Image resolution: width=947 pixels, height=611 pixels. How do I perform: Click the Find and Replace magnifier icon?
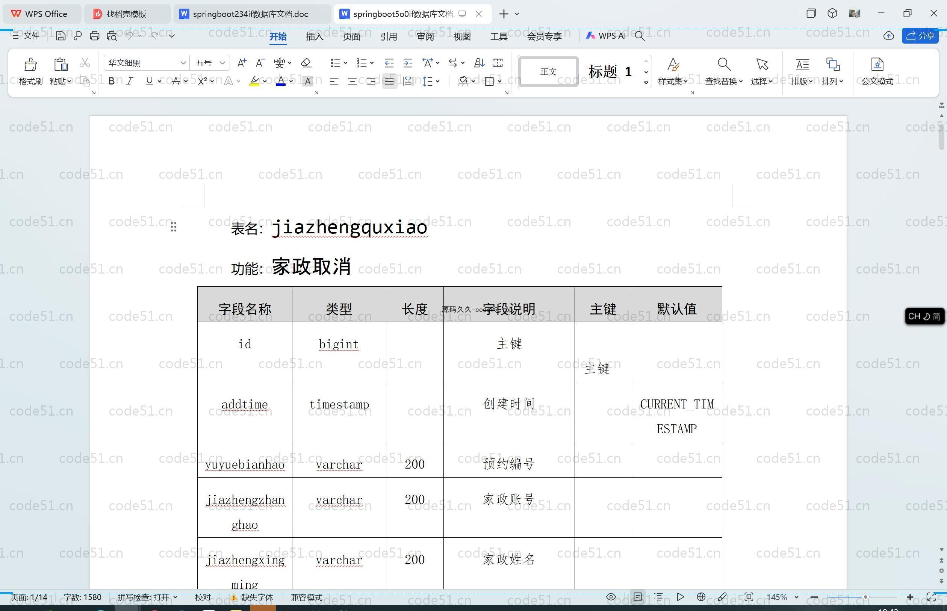[x=724, y=64]
